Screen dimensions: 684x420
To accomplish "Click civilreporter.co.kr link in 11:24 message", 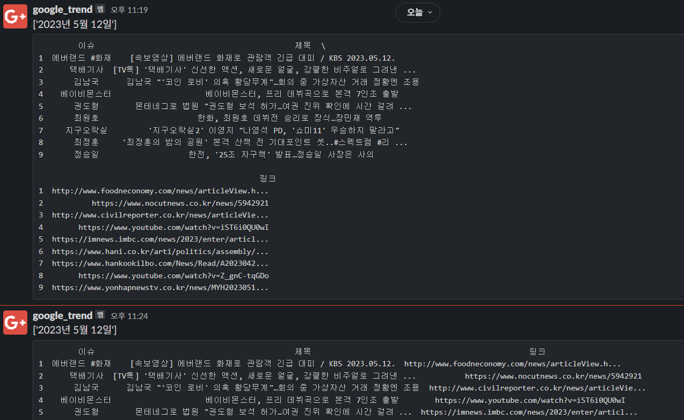I will (537, 388).
